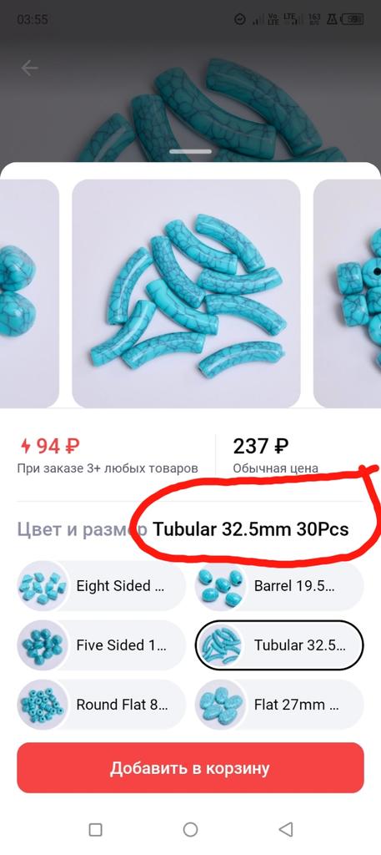Tap Android home circle icon
381x855 pixels.
(x=190, y=829)
